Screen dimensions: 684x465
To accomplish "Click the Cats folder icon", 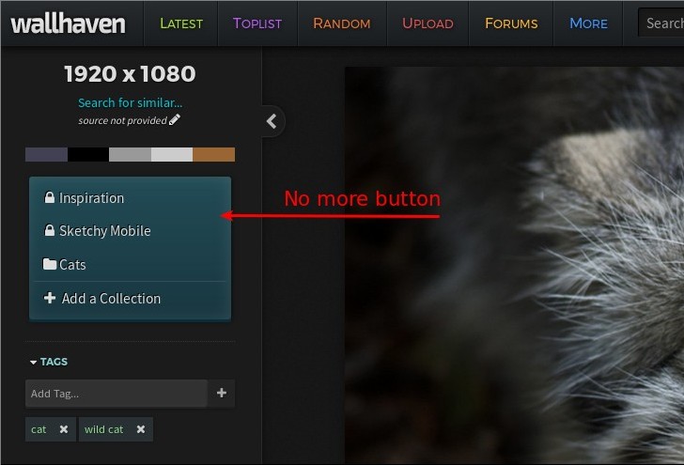I will point(49,264).
